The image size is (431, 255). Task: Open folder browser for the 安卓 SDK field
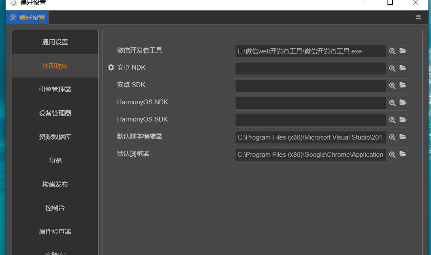pyautogui.click(x=403, y=85)
